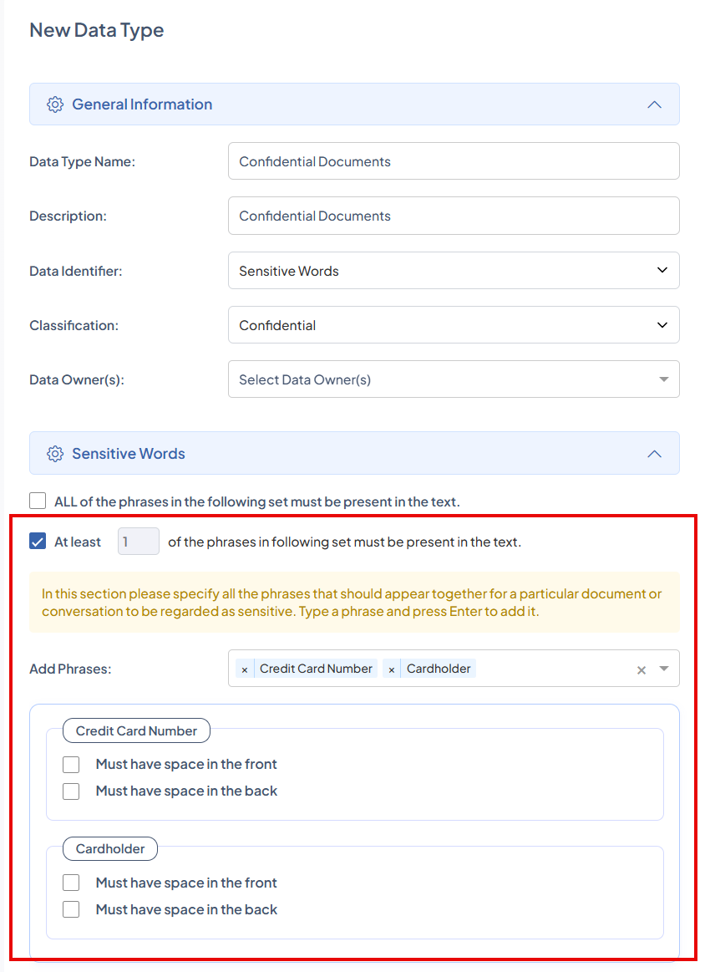The width and height of the screenshot is (710, 972).
Task: Click the Data Type Name input field
Action: click(454, 161)
